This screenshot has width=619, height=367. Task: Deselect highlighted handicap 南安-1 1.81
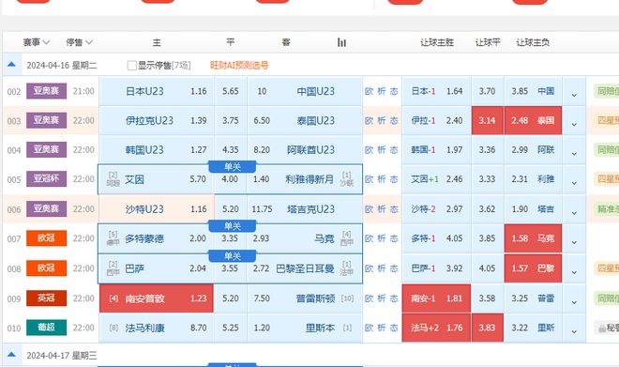437,298
